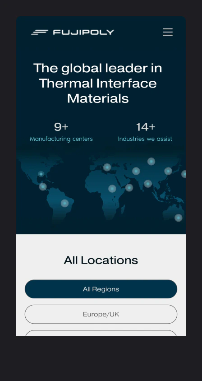Click the topmost map marker in Russia
The height and width of the screenshot is (381, 202).
point(151,161)
